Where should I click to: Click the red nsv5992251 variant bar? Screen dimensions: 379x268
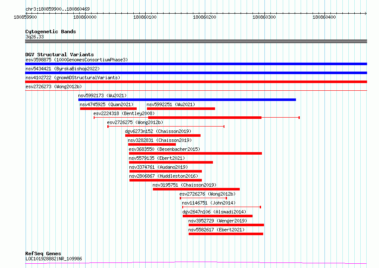click(x=181, y=109)
